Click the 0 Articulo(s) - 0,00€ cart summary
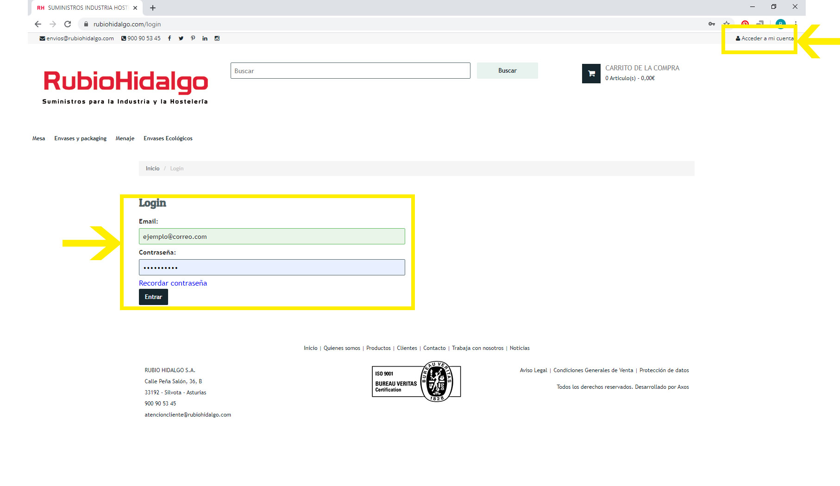 (630, 78)
